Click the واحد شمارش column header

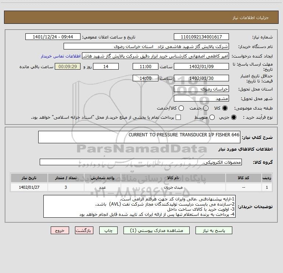coord(102,178)
